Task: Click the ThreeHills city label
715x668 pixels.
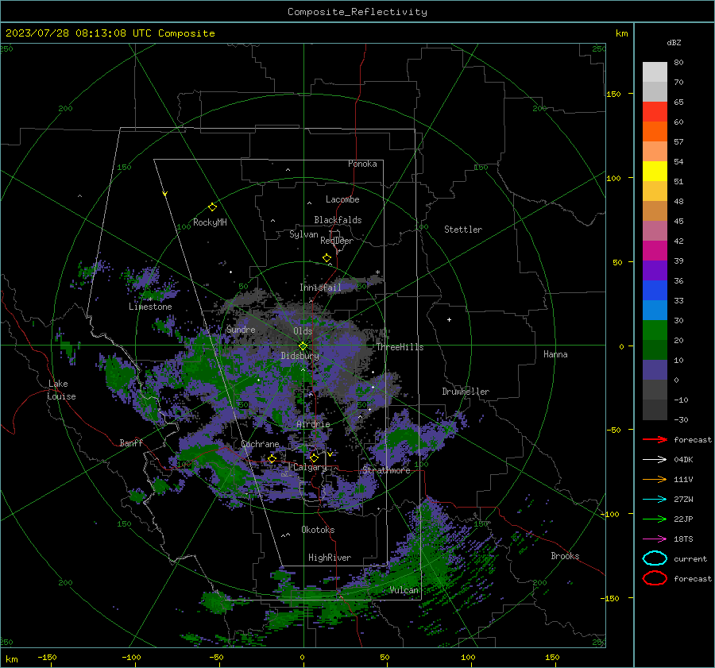Action: pyautogui.click(x=400, y=347)
